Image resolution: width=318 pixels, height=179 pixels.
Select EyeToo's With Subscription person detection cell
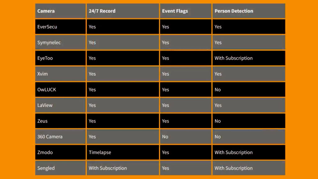234,58
